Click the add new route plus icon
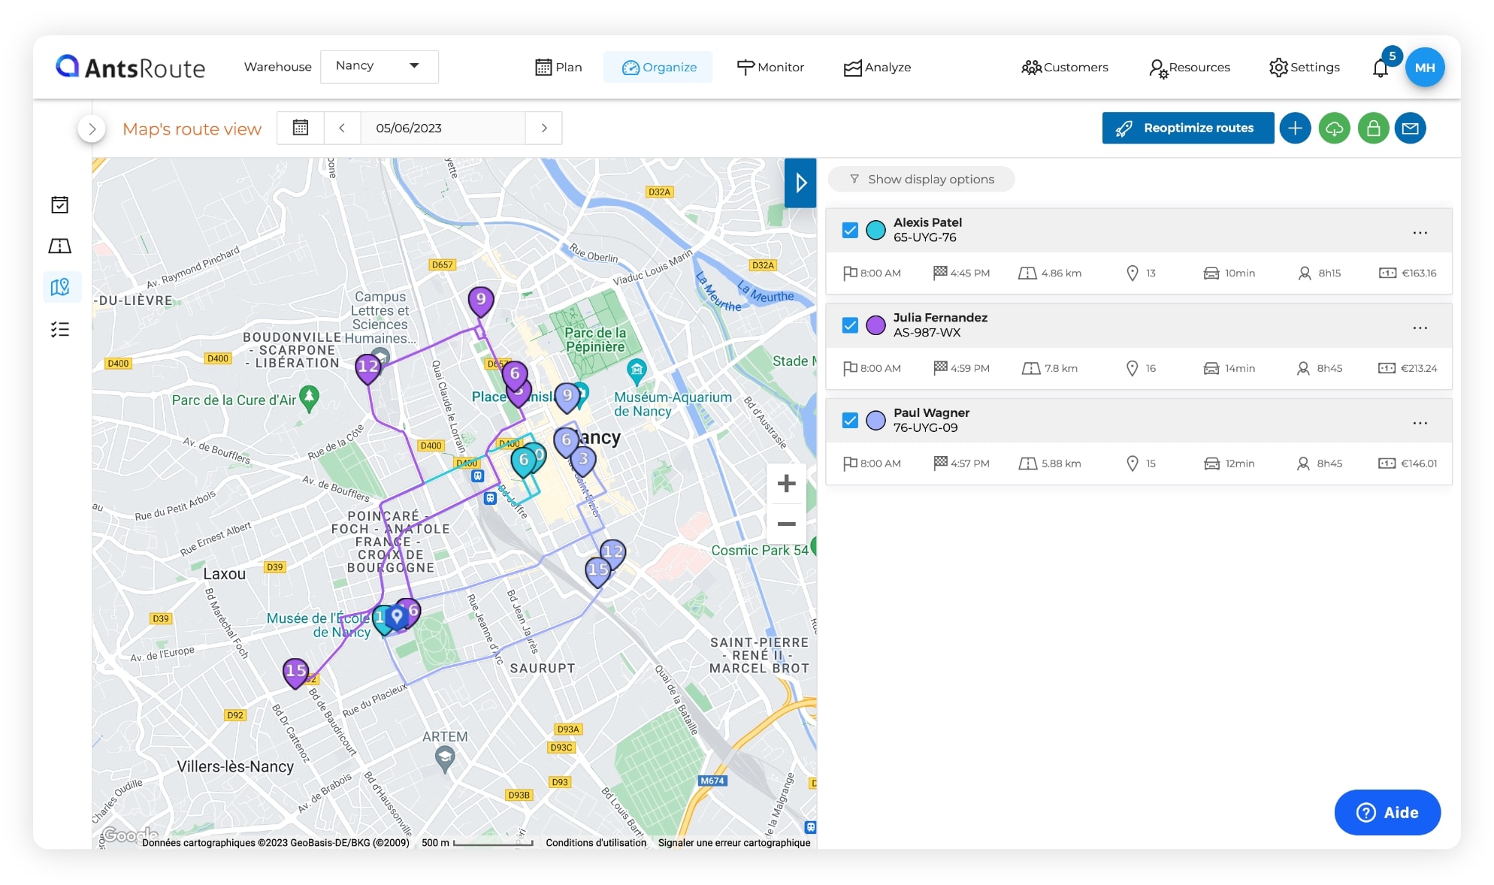 [1296, 128]
